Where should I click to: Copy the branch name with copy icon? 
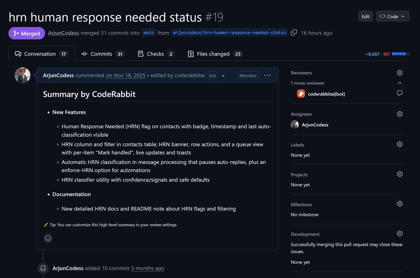pyautogui.click(x=294, y=33)
